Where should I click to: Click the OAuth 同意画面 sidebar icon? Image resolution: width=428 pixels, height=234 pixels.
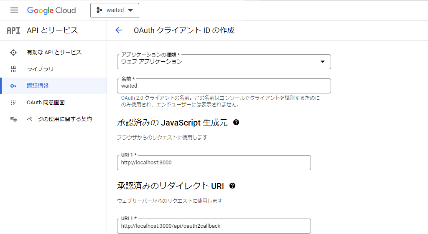[13, 103]
